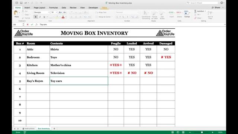Click the fx insert function icon
Screen dimensions: 238x134
[36, 25]
